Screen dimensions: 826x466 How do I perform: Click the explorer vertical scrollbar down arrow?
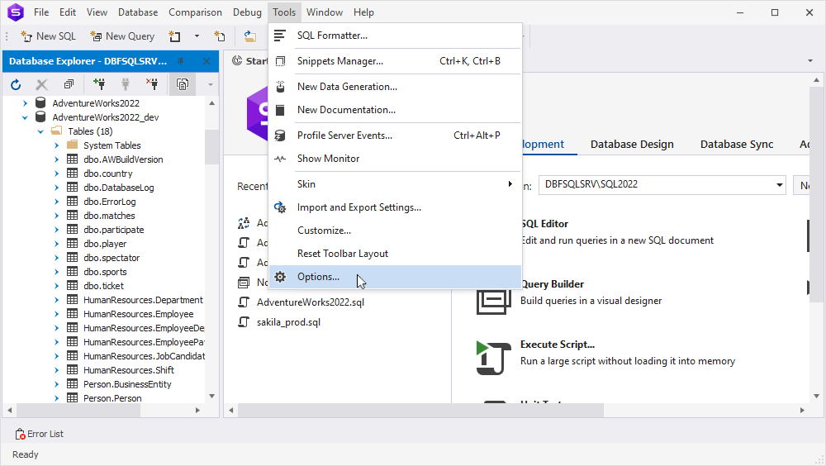click(x=211, y=397)
